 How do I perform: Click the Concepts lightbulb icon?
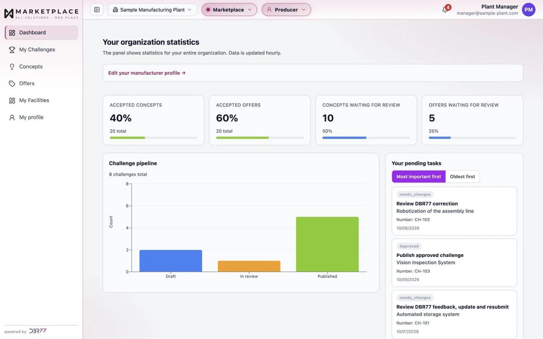click(12, 66)
